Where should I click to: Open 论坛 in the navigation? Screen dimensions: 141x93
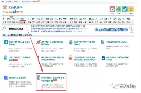click(115, 19)
